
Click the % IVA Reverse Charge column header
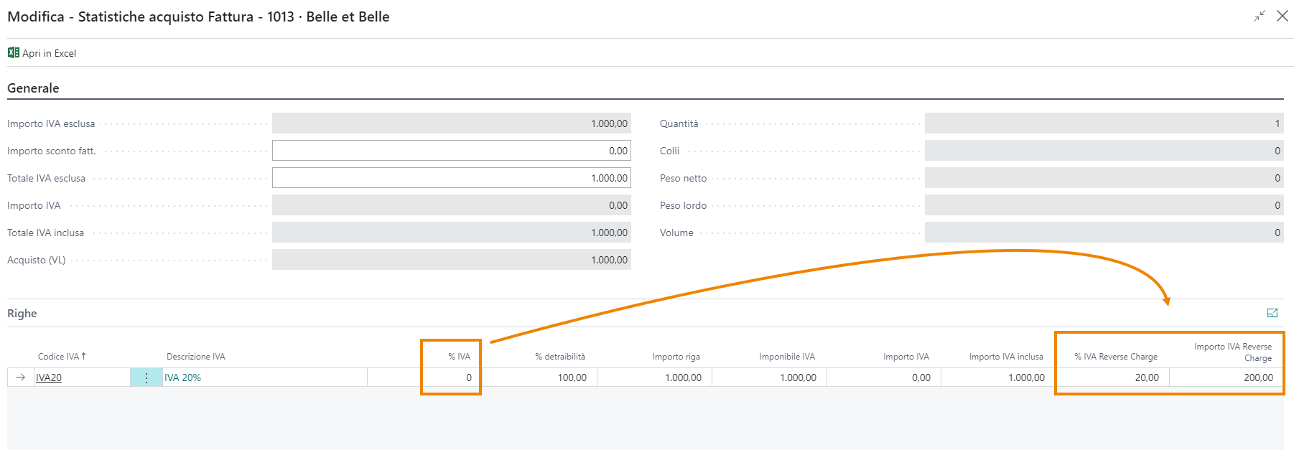click(1115, 357)
